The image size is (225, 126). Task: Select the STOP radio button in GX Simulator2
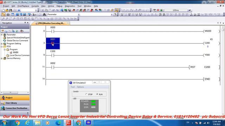coord(86,94)
